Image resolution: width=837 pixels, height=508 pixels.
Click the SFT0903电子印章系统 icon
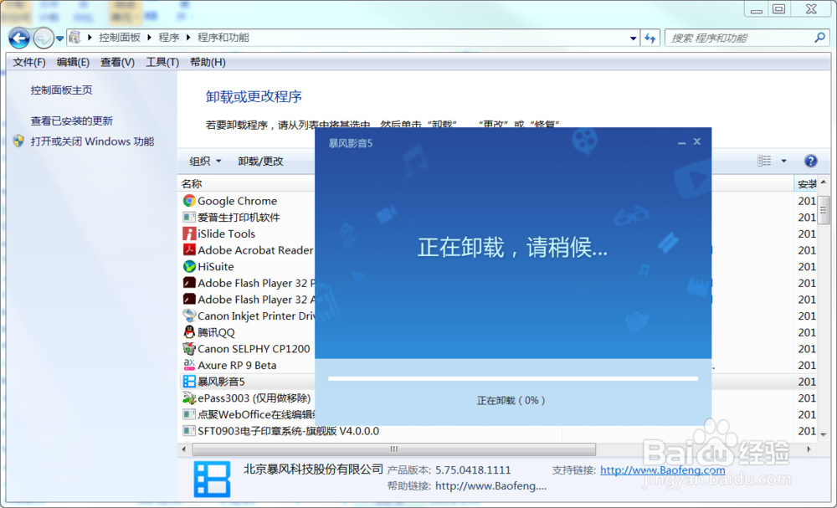pyautogui.click(x=189, y=431)
